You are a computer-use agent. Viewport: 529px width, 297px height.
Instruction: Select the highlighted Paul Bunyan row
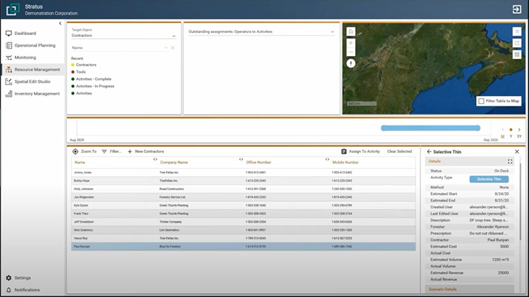coord(243,246)
